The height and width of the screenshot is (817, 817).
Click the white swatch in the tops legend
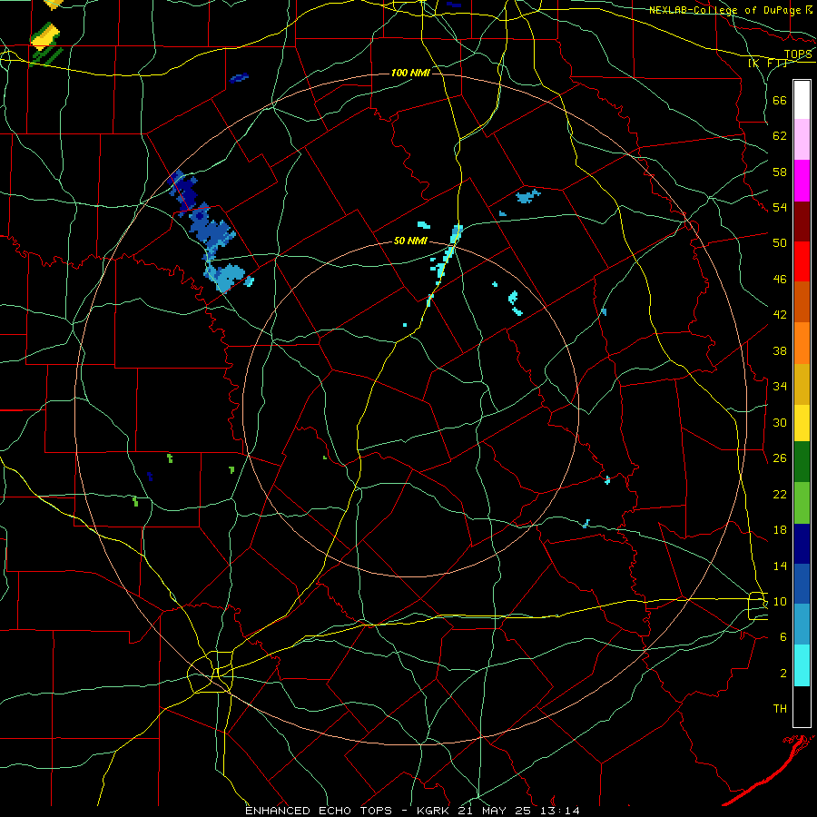coord(802,100)
